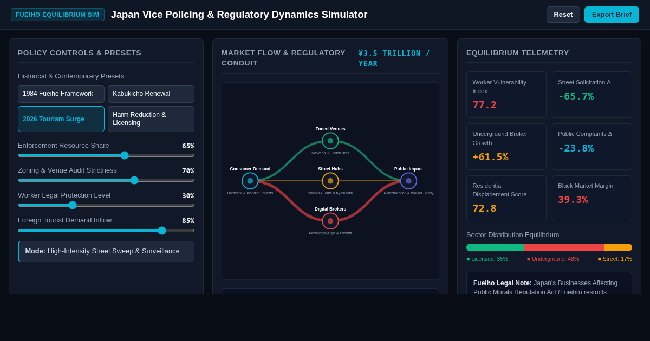Viewport: 650px width, 341px height.
Task: Adjust Zoning & Venue Audit Strictness slider
Action: [106, 180]
